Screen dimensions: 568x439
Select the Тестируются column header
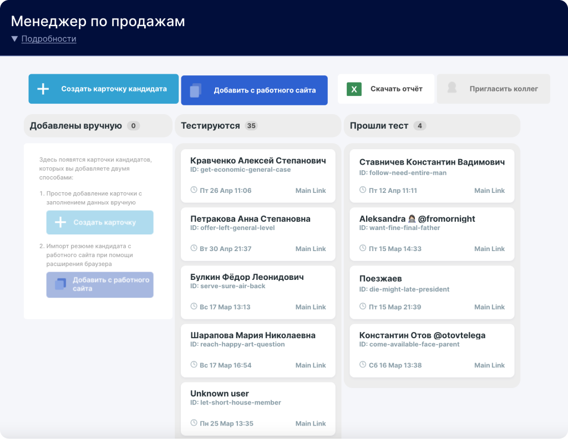coord(210,126)
